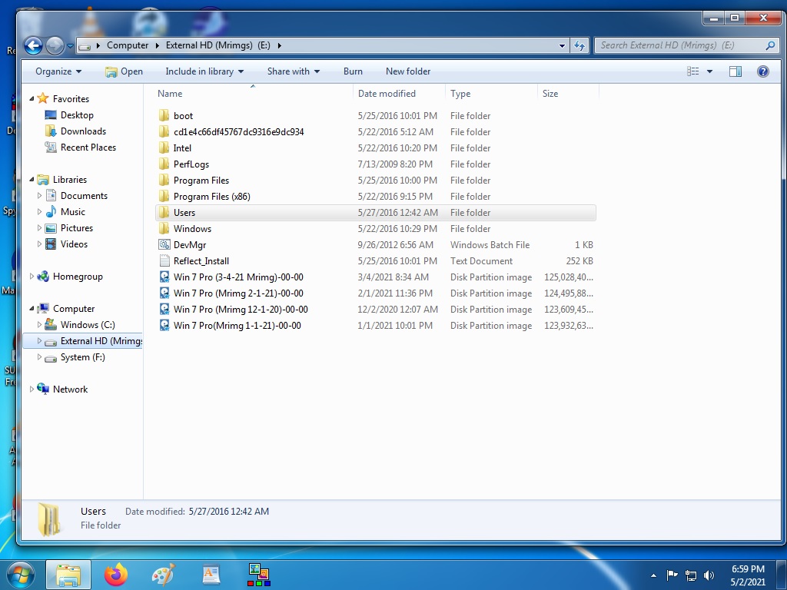The height and width of the screenshot is (590, 787).
Task: Open the Include in library menu
Action: pos(204,71)
